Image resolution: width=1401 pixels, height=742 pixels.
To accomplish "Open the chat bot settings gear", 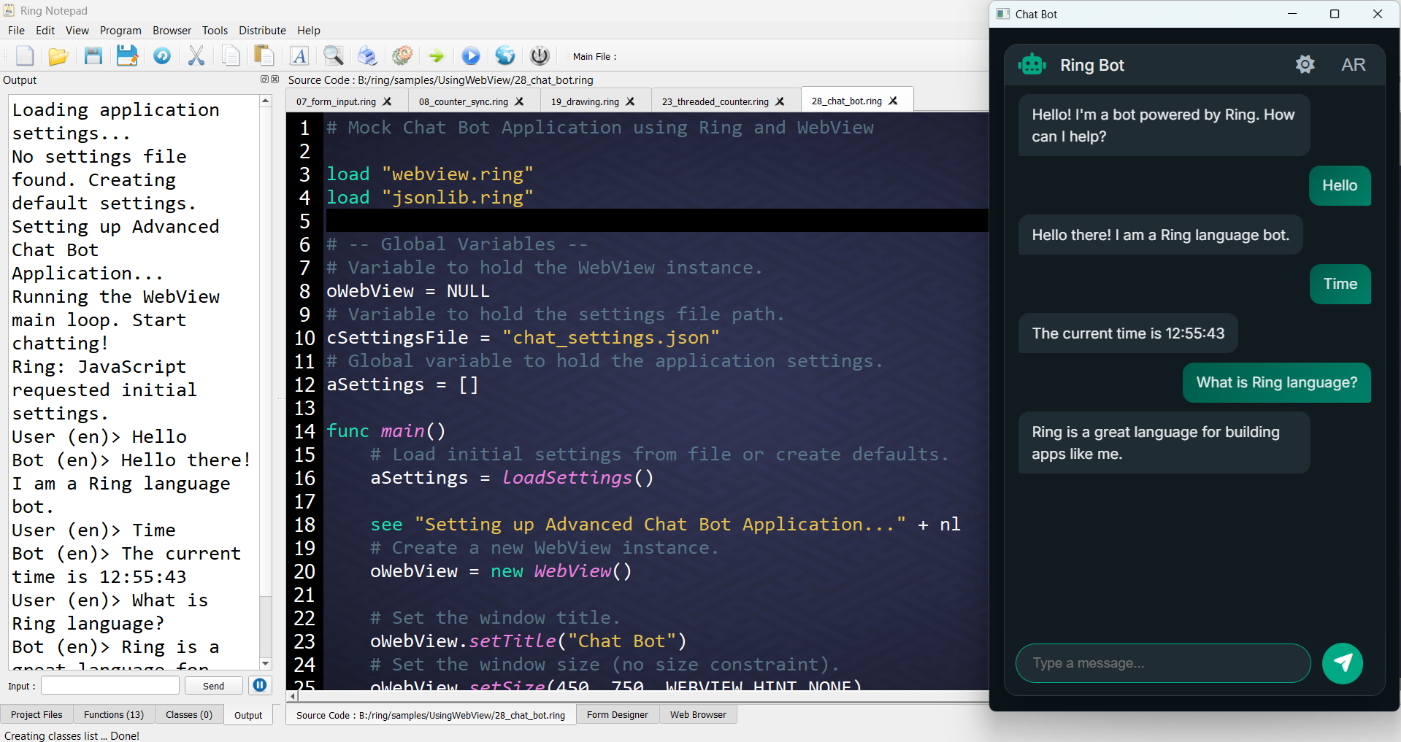I will (x=1305, y=64).
